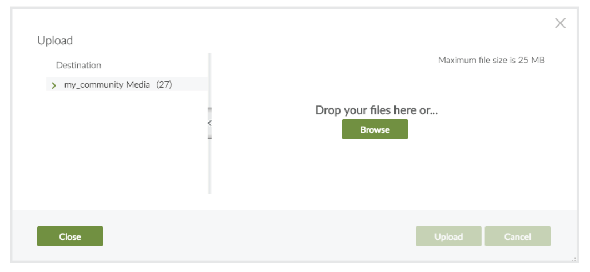Click the (27) item count
590x272 pixels.
coord(164,85)
